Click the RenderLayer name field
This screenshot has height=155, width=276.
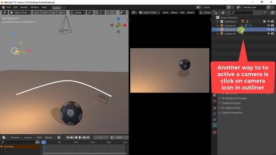254,7
